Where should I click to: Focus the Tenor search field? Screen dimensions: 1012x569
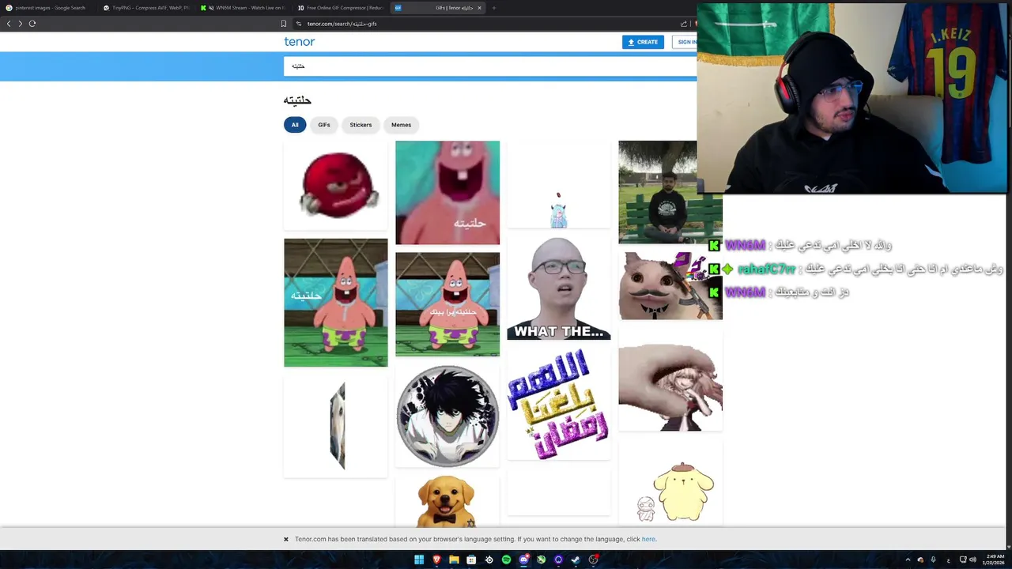pyautogui.click(x=490, y=66)
